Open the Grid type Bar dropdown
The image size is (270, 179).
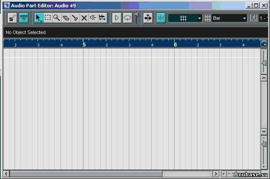pos(229,18)
